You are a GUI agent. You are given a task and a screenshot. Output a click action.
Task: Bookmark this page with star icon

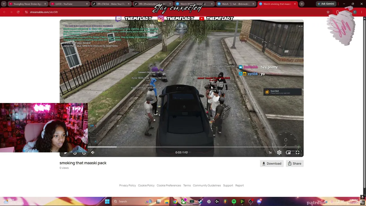tap(328, 12)
